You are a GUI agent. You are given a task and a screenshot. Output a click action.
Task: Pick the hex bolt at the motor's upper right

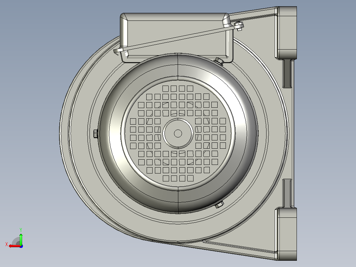click(218, 61)
